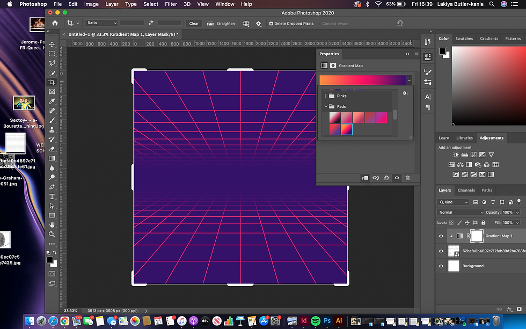This screenshot has width=526, height=329.
Task: Select the Rectangle shape tool
Action: click(52, 215)
